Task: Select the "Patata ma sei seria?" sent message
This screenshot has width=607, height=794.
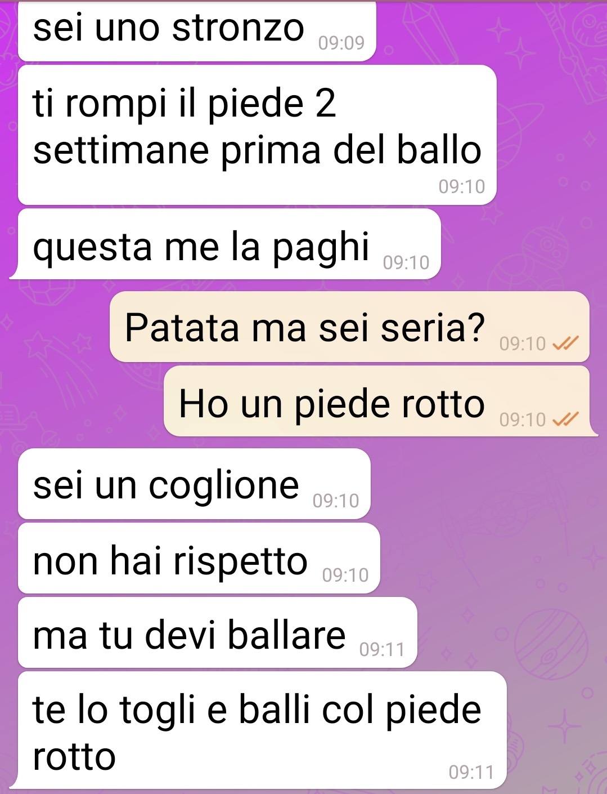Action: pyautogui.click(x=349, y=327)
